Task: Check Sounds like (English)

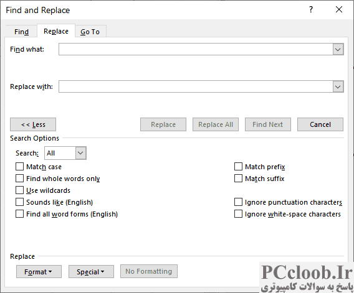Action: [x=20, y=202]
